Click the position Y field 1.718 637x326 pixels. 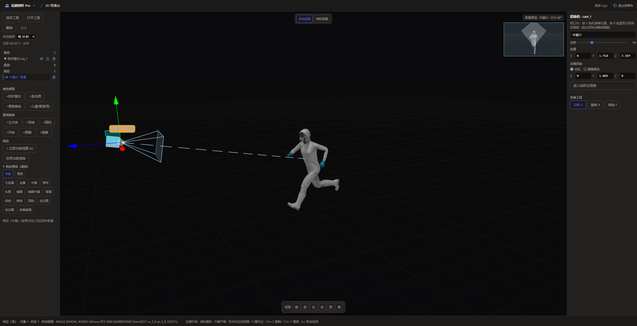[605, 56]
